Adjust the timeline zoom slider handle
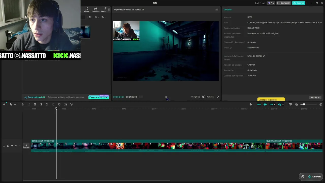This screenshot has height=183, width=325. [304, 104]
